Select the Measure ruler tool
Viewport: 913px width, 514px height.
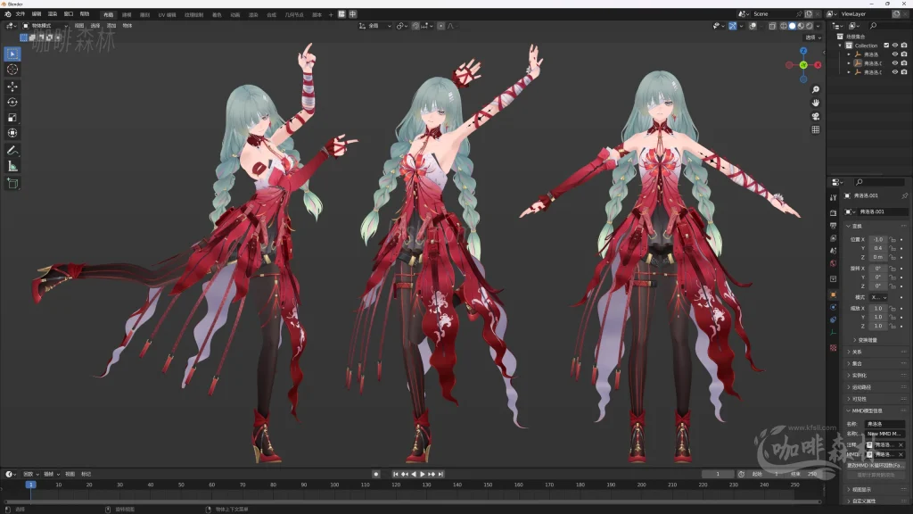point(12,166)
